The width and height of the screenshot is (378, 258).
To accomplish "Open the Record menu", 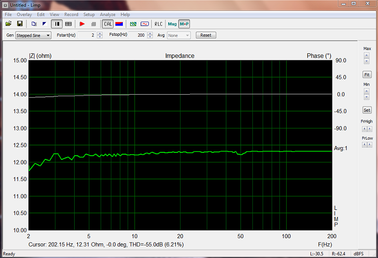I will 71,15.
